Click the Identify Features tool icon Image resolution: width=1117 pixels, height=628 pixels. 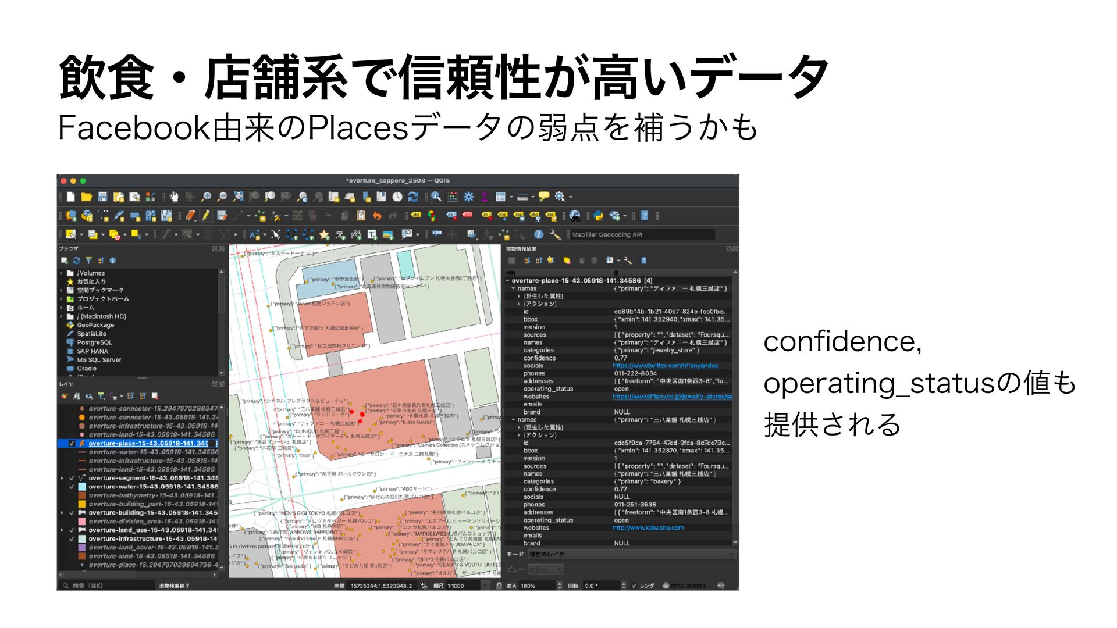pos(436,197)
